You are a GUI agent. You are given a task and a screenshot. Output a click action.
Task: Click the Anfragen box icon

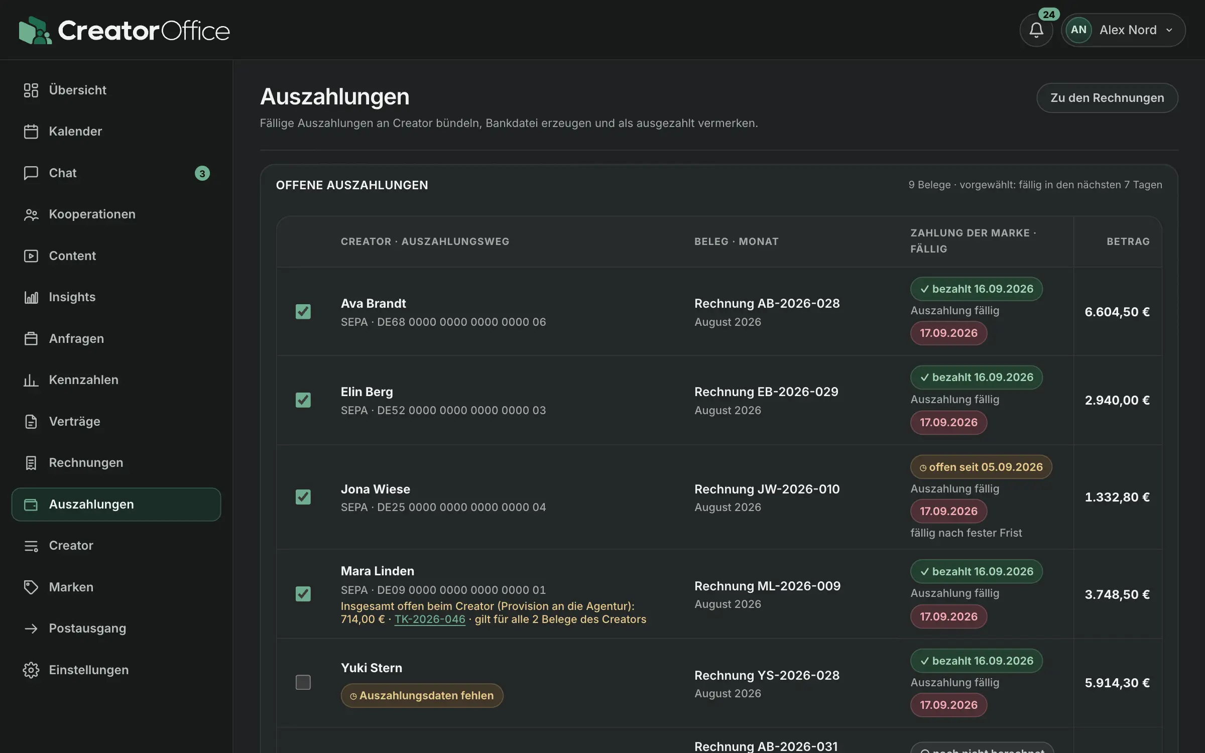tap(31, 339)
